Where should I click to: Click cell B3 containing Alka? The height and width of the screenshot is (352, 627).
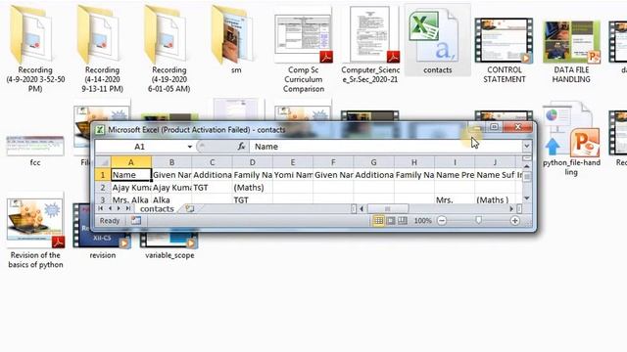[171, 199]
